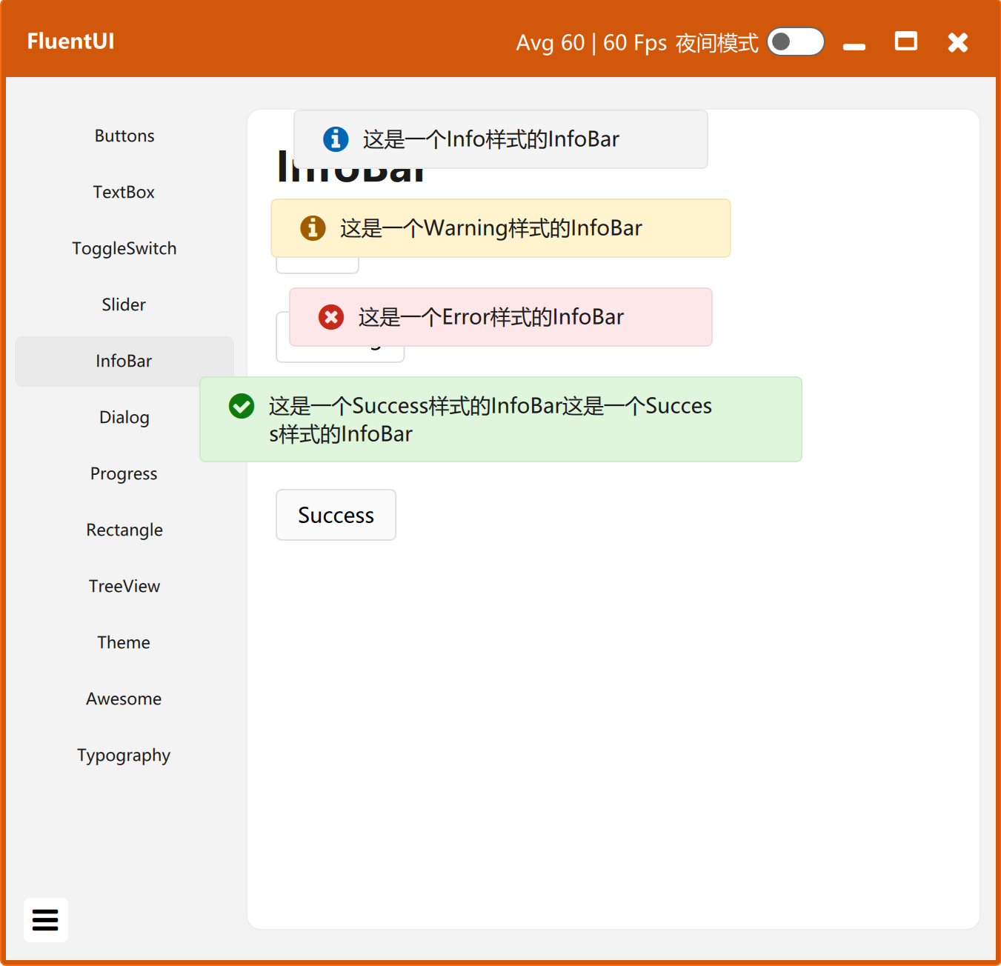1001x966 pixels.
Task: Go to the TextBox page
Action: [124, 192]
